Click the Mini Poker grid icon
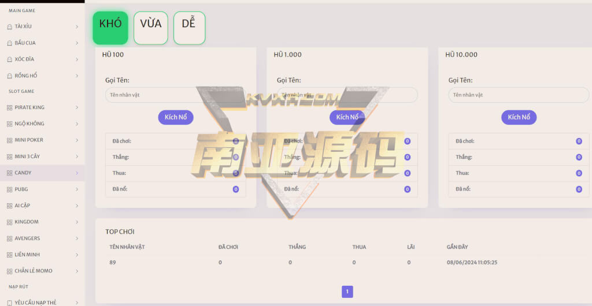Viewport: 592px width, 306px height. tap(9, 140)
